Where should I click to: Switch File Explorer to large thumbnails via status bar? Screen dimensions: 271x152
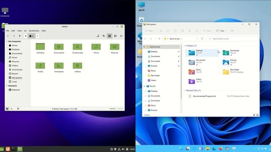coord(257,115)
